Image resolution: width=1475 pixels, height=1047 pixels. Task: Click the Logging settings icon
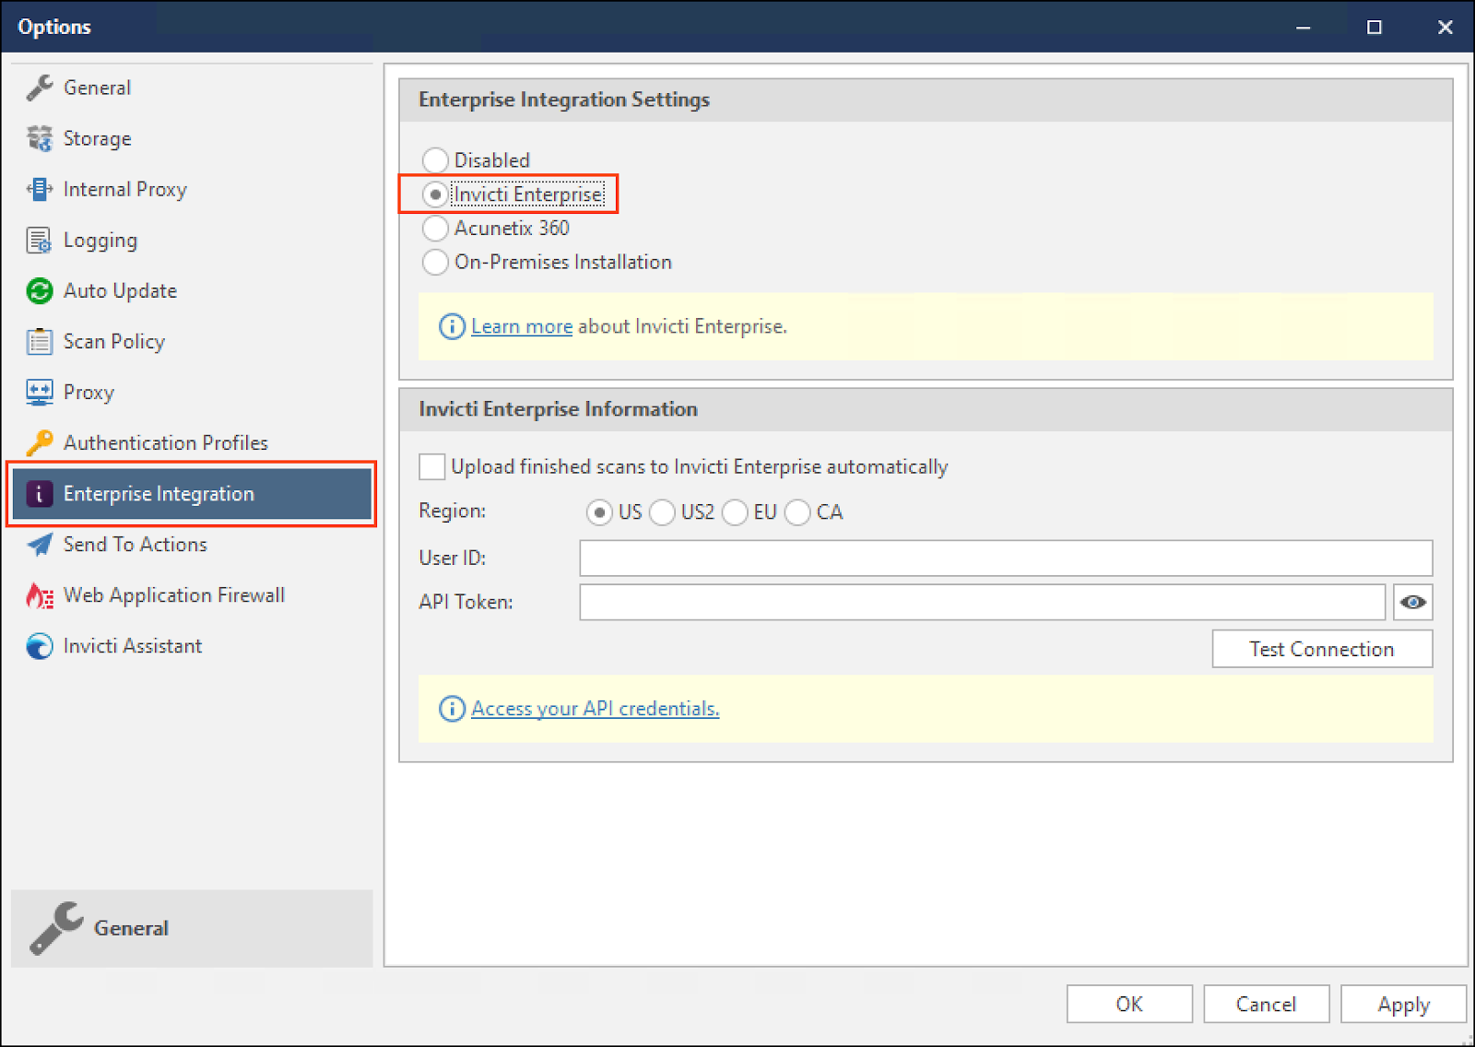39,240
